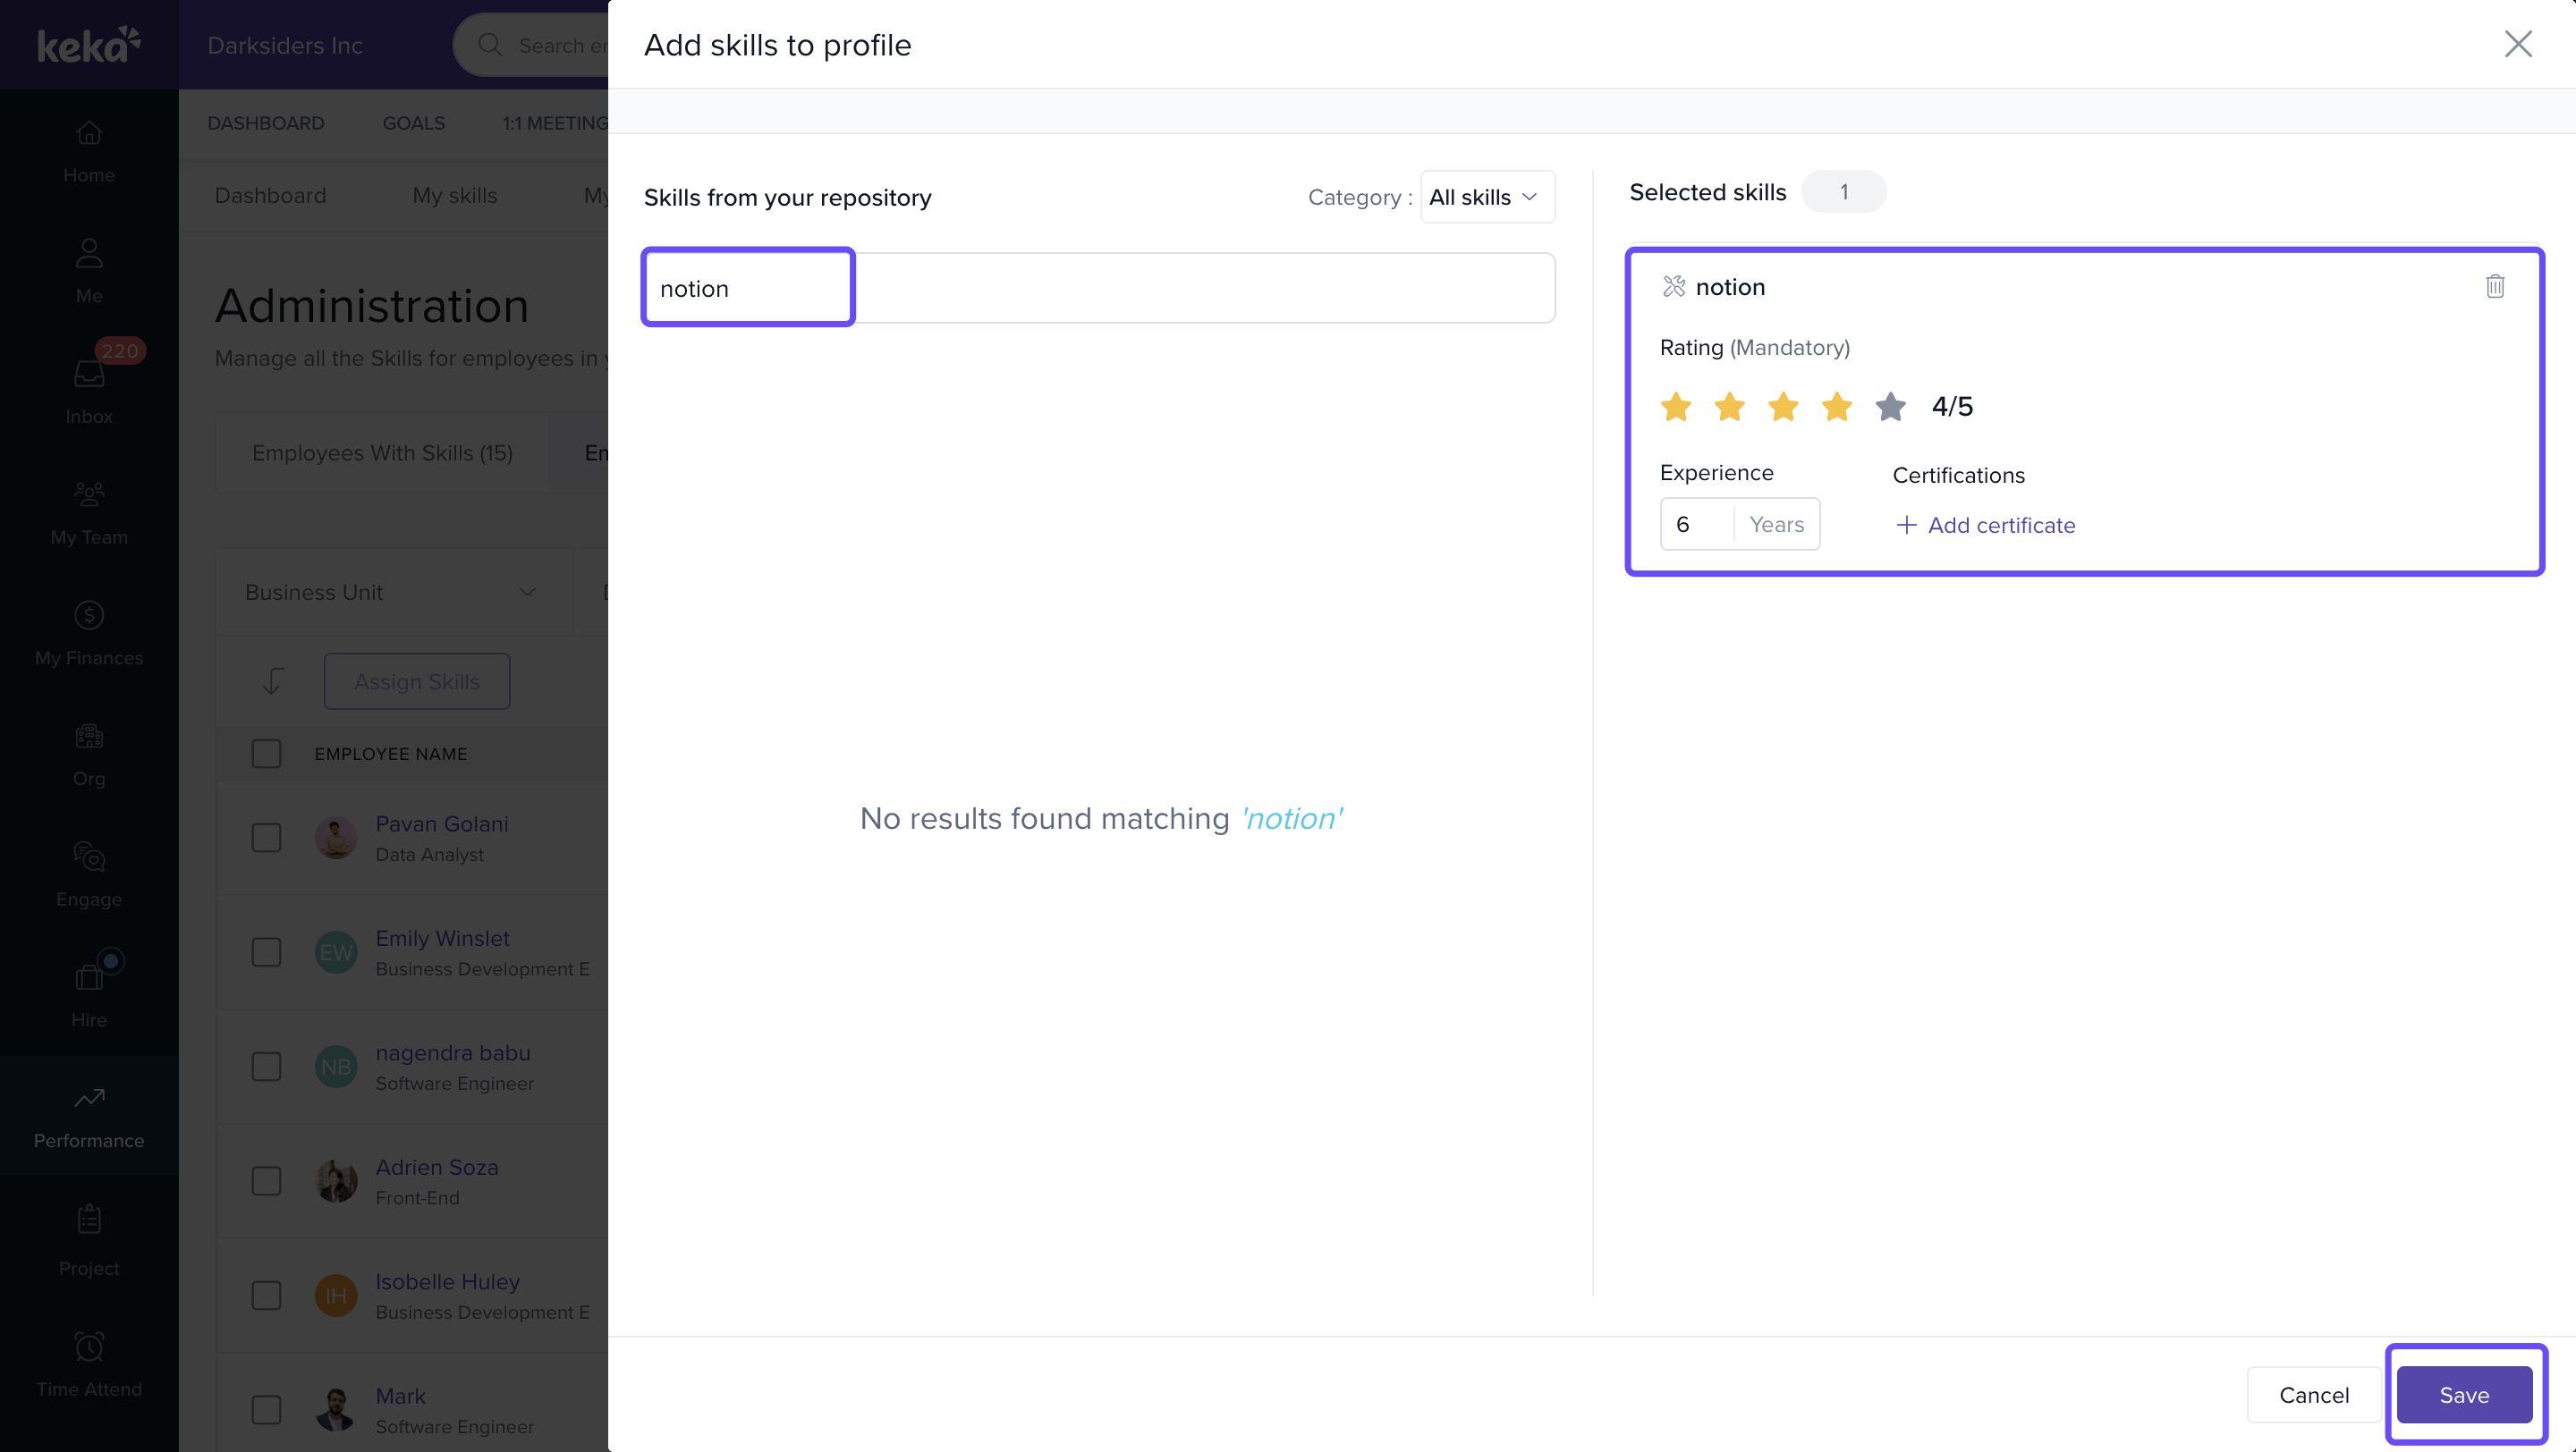Image resolution: width=2576 pixels, height=1452 pixels.
Task: Open the Performance sidebar section
Action: (x=89, y=1115)
